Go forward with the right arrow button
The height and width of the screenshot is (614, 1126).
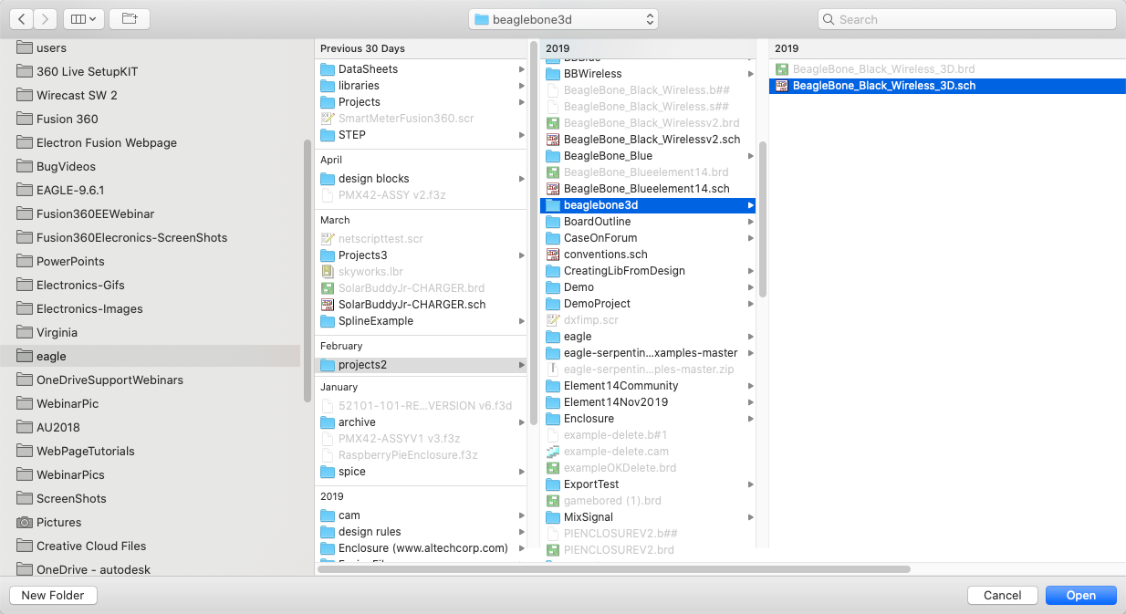(46, 18)
